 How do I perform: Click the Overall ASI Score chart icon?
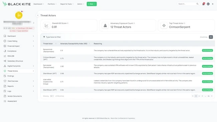click(x=46, y=25)
